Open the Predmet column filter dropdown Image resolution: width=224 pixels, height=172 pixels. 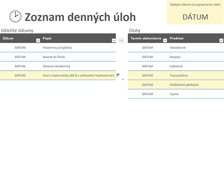tap(221, 41)
